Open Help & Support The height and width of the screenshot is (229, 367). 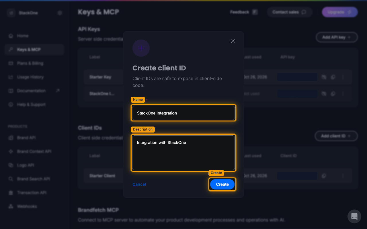click(x=34, y=104)
